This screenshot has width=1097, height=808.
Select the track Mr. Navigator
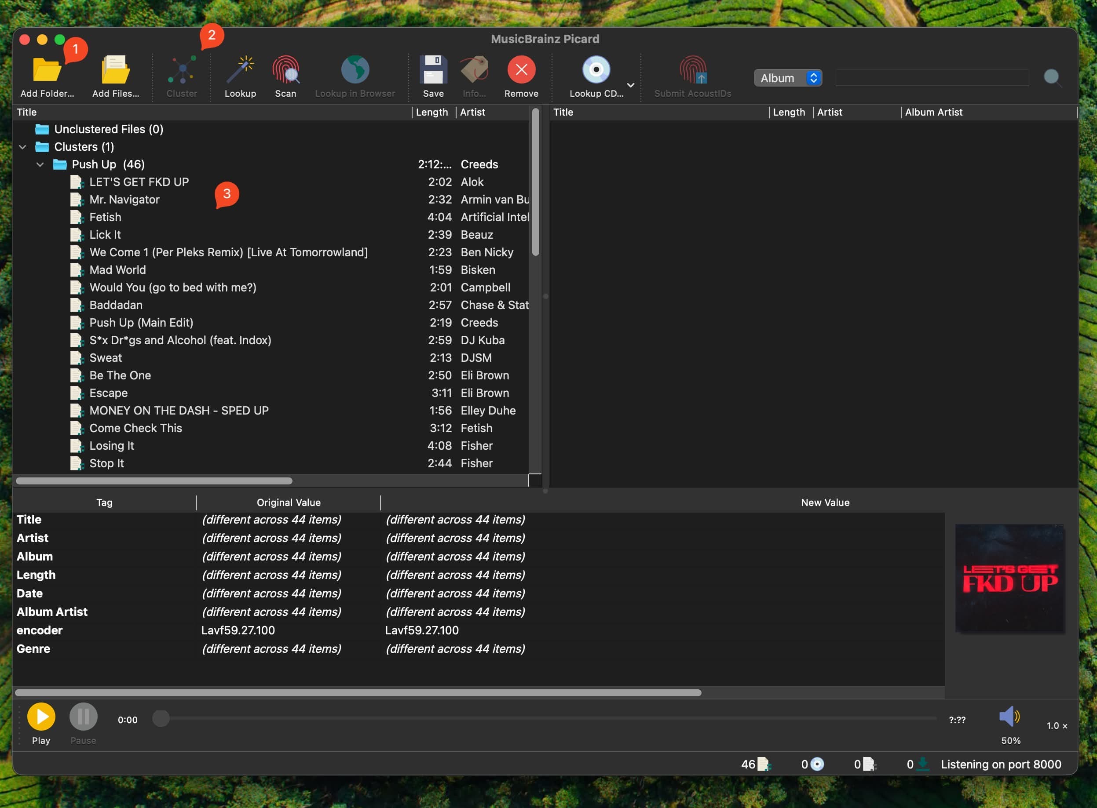(x=124, y=200)
